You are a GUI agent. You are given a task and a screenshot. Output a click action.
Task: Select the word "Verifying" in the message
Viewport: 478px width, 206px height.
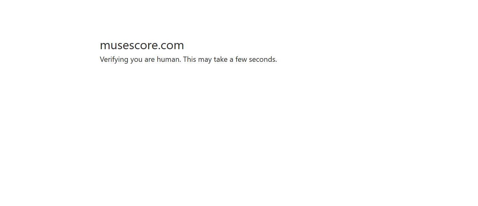click(114, 60)
